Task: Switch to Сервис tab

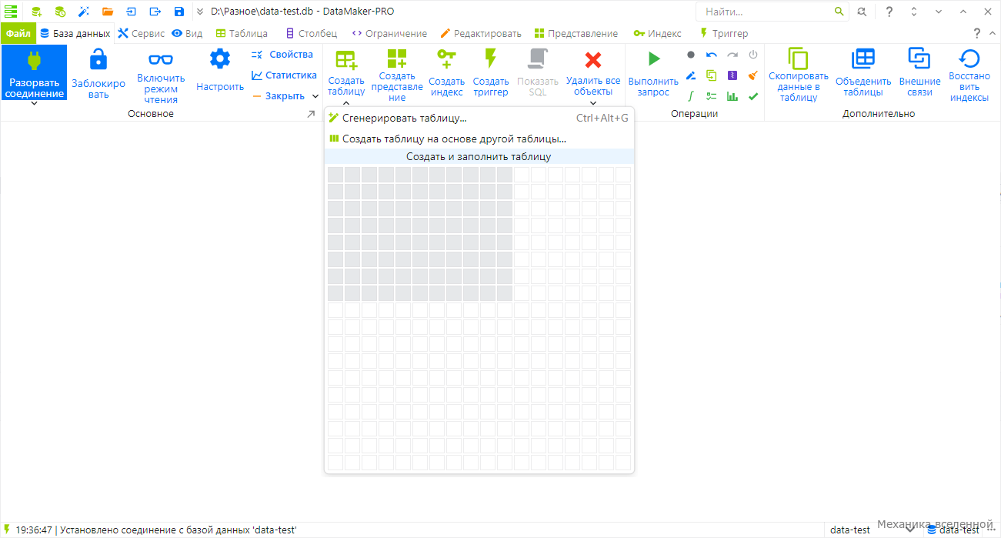Action: [x=141, y=33]
